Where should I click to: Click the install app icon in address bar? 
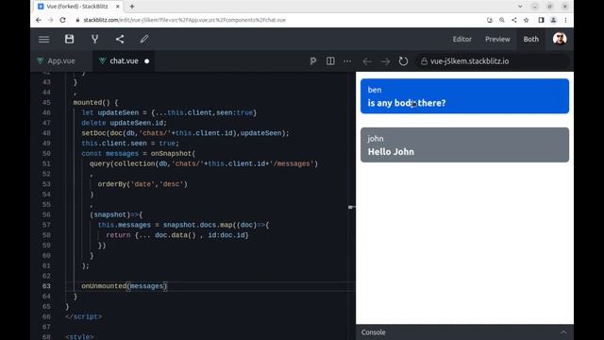(490, 20)
